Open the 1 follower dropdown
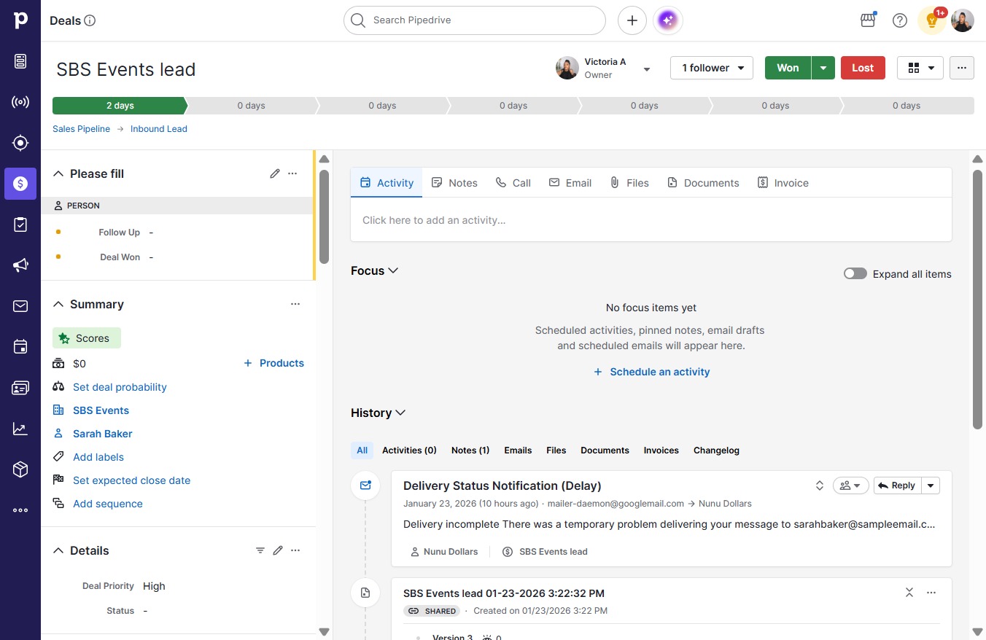 coord(712,68)
